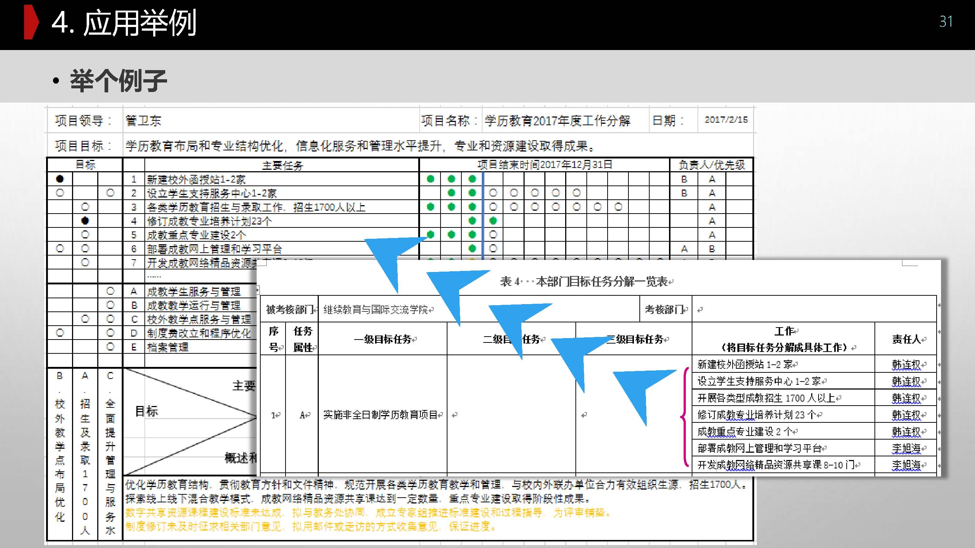
Task: Click the 管卫东 project leader cell
Action: coord(143,120)
